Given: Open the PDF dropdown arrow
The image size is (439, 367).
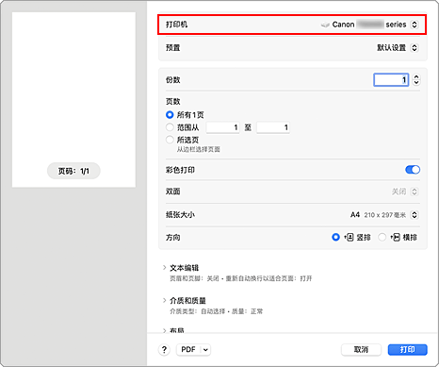Looking at the screenshot, I should point(205,350).
